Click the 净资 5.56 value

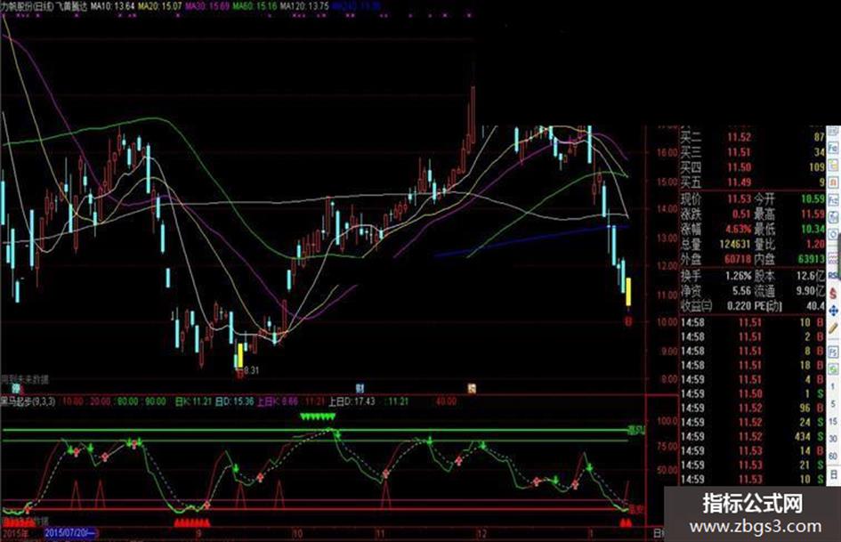pyautogui.click(x=742, y=291)
